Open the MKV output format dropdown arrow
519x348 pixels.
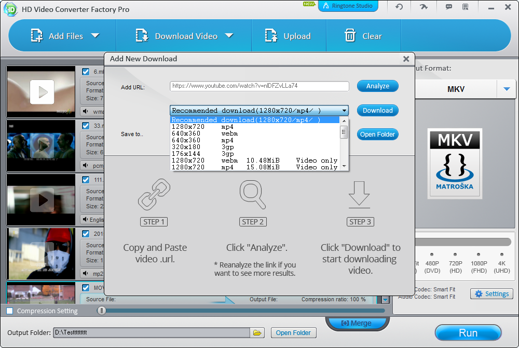tap(507, 89)
